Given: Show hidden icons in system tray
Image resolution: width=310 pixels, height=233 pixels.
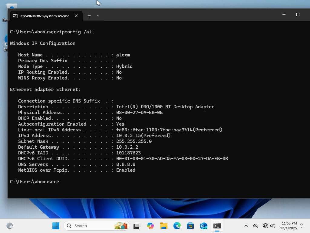Looking at the screenshot, I should click(246, 226).
